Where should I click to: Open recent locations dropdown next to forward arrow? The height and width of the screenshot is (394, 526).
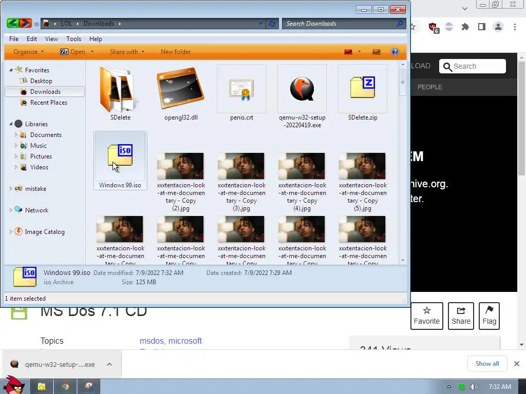(36, 24)
